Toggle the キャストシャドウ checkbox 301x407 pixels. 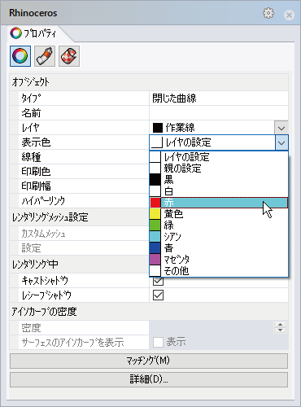[x=158, y=282]
